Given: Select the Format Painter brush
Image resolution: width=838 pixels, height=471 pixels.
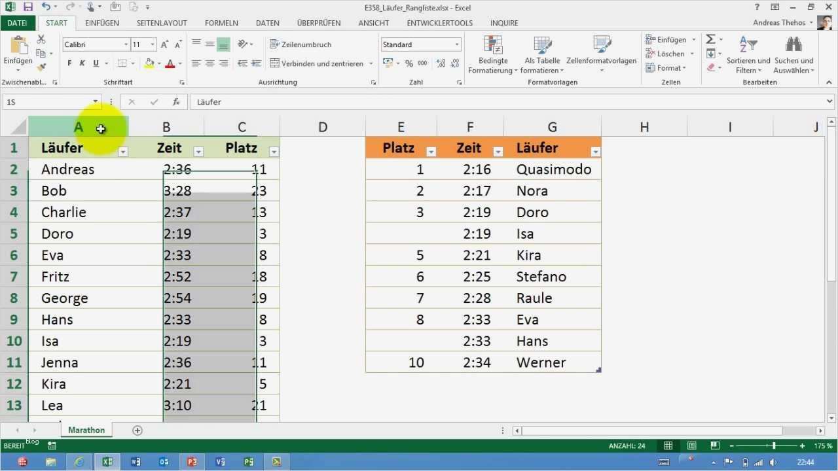Looking at the screenshot, I should (41, 67).
